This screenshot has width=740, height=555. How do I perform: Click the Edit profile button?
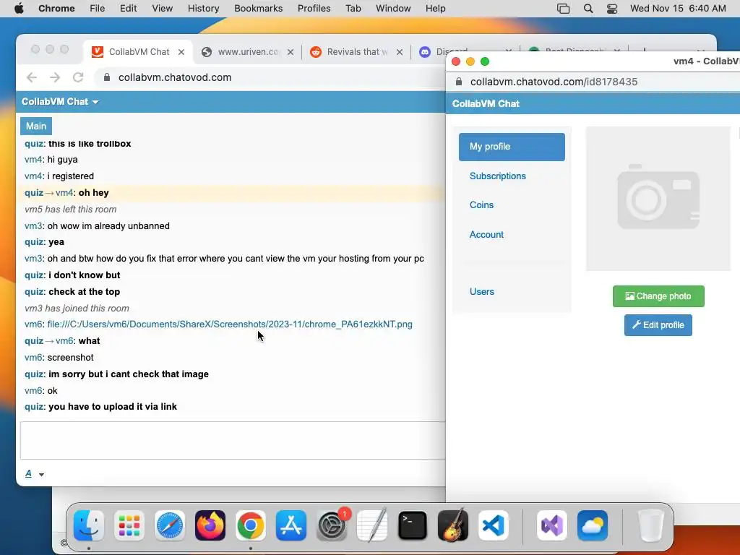click(658, 325)
